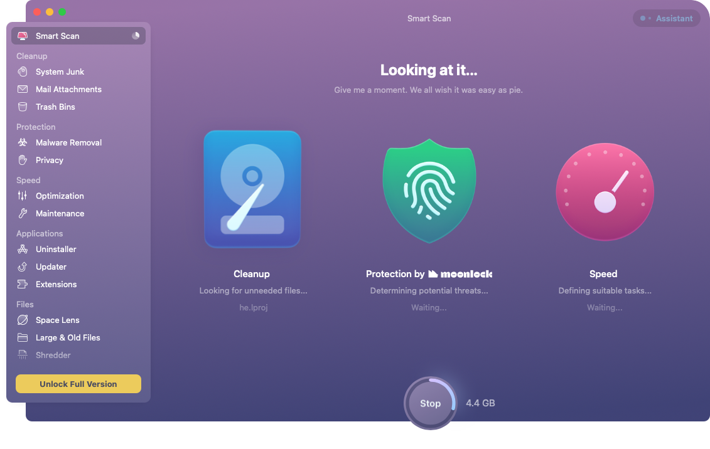The image size is (710, 449).
Task: Click the Updater arrow icon
Action: click(23, 267)
